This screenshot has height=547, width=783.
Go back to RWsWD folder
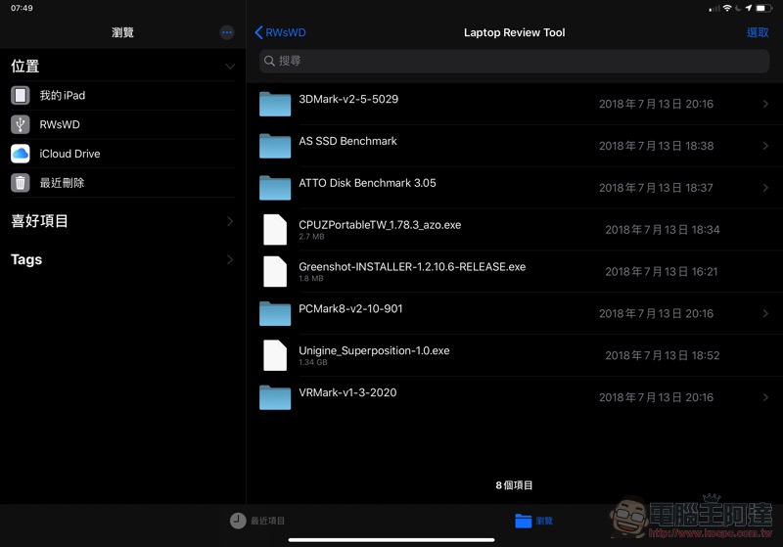(x=280, y=32)
